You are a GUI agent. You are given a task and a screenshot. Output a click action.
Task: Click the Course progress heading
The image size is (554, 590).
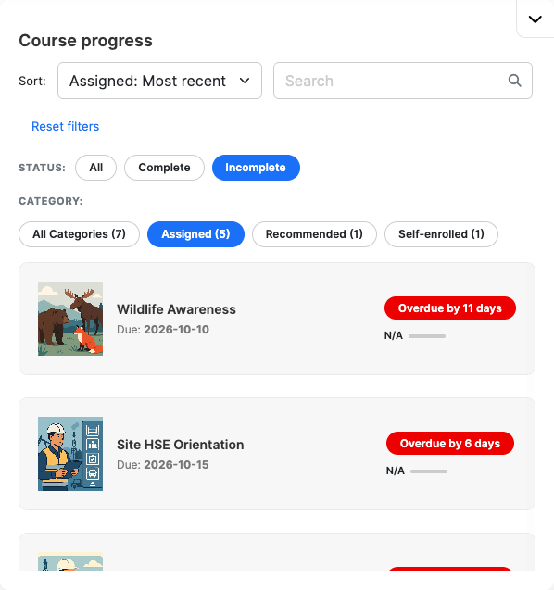click(86, 41)
